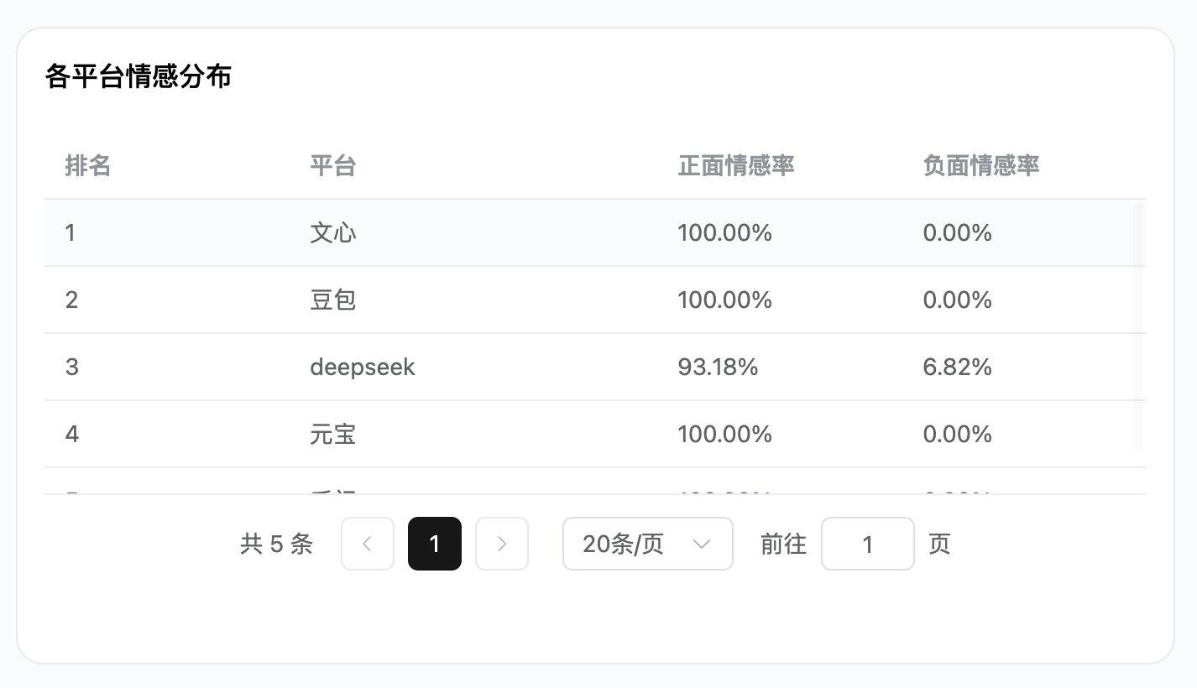This screenshot has width=1197, height=688.
Task: Click the 共 5 条 total count
Action: [276, 545]
